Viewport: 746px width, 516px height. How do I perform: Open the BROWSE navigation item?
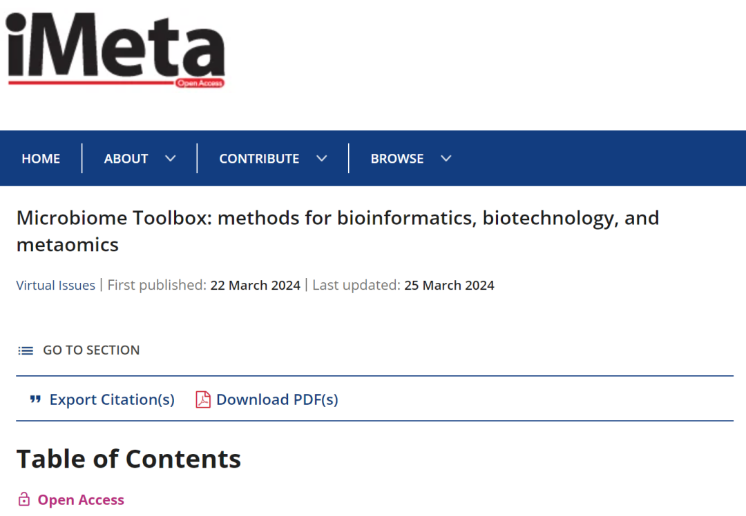tap(397, 158)
